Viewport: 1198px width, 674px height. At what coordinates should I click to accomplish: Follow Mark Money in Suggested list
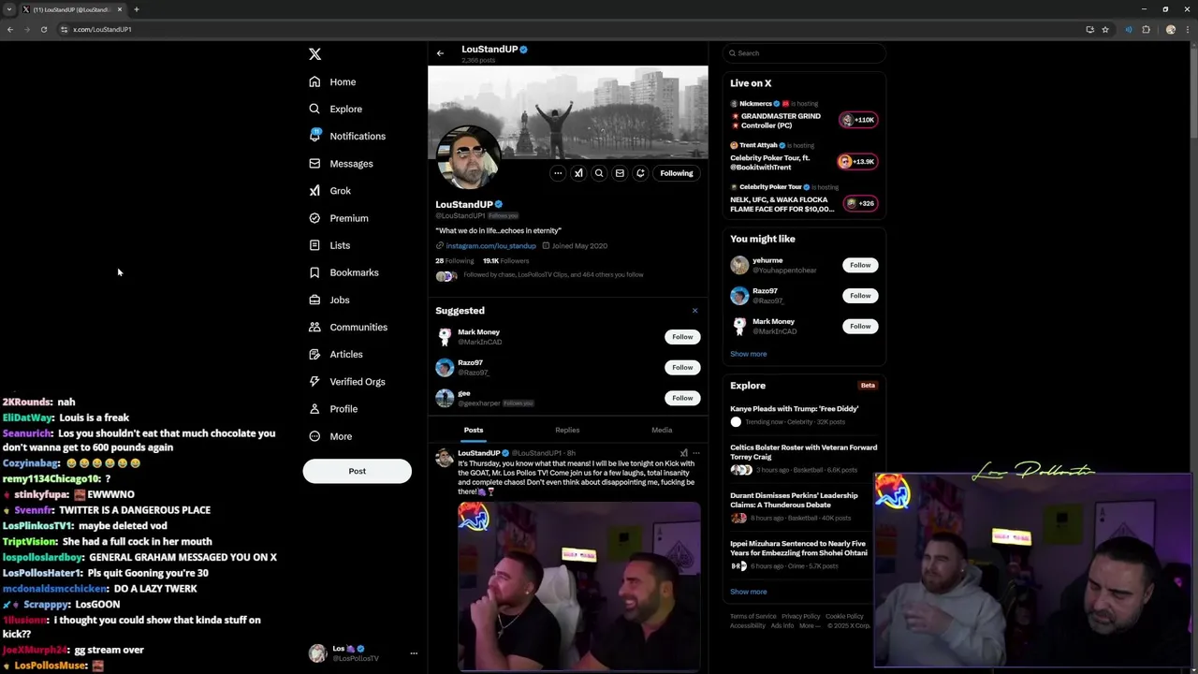(682, 337)
